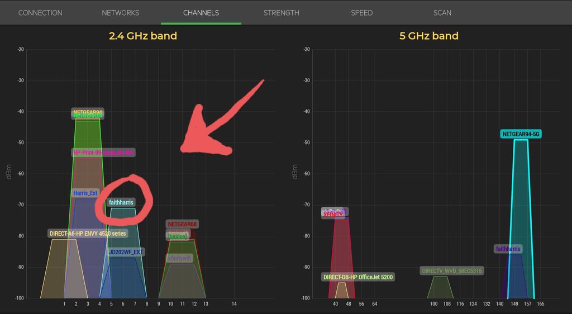
Task: Open the SPEED tab
Action: coord(361,12)
